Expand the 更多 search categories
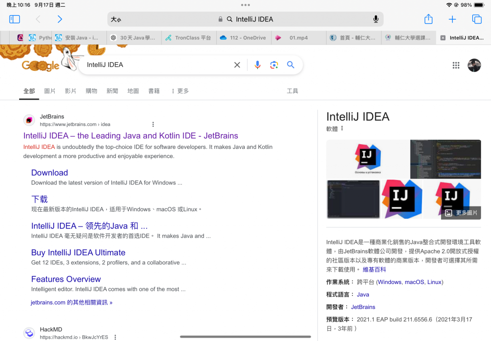This screenshot has height=341, width=491. [180, 91]
